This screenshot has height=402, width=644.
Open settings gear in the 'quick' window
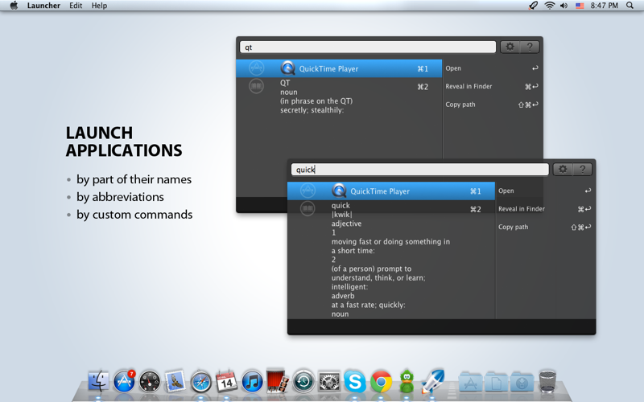coord(563,170)
